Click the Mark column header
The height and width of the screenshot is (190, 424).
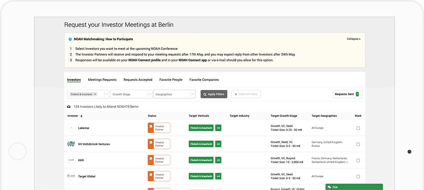tap(358, 116)
